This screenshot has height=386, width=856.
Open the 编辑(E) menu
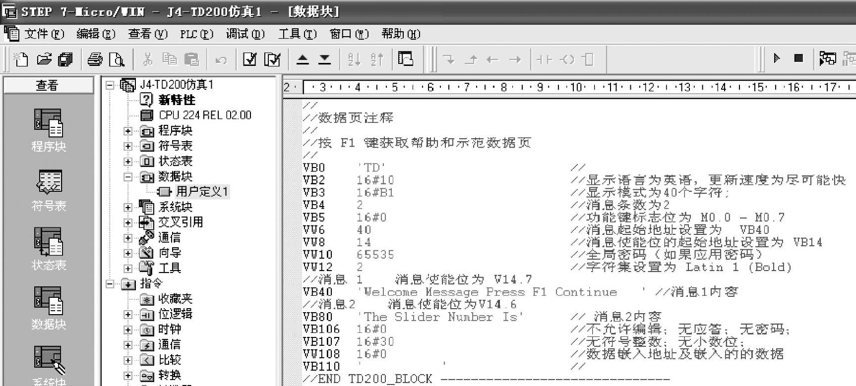[x=96, y=34]
